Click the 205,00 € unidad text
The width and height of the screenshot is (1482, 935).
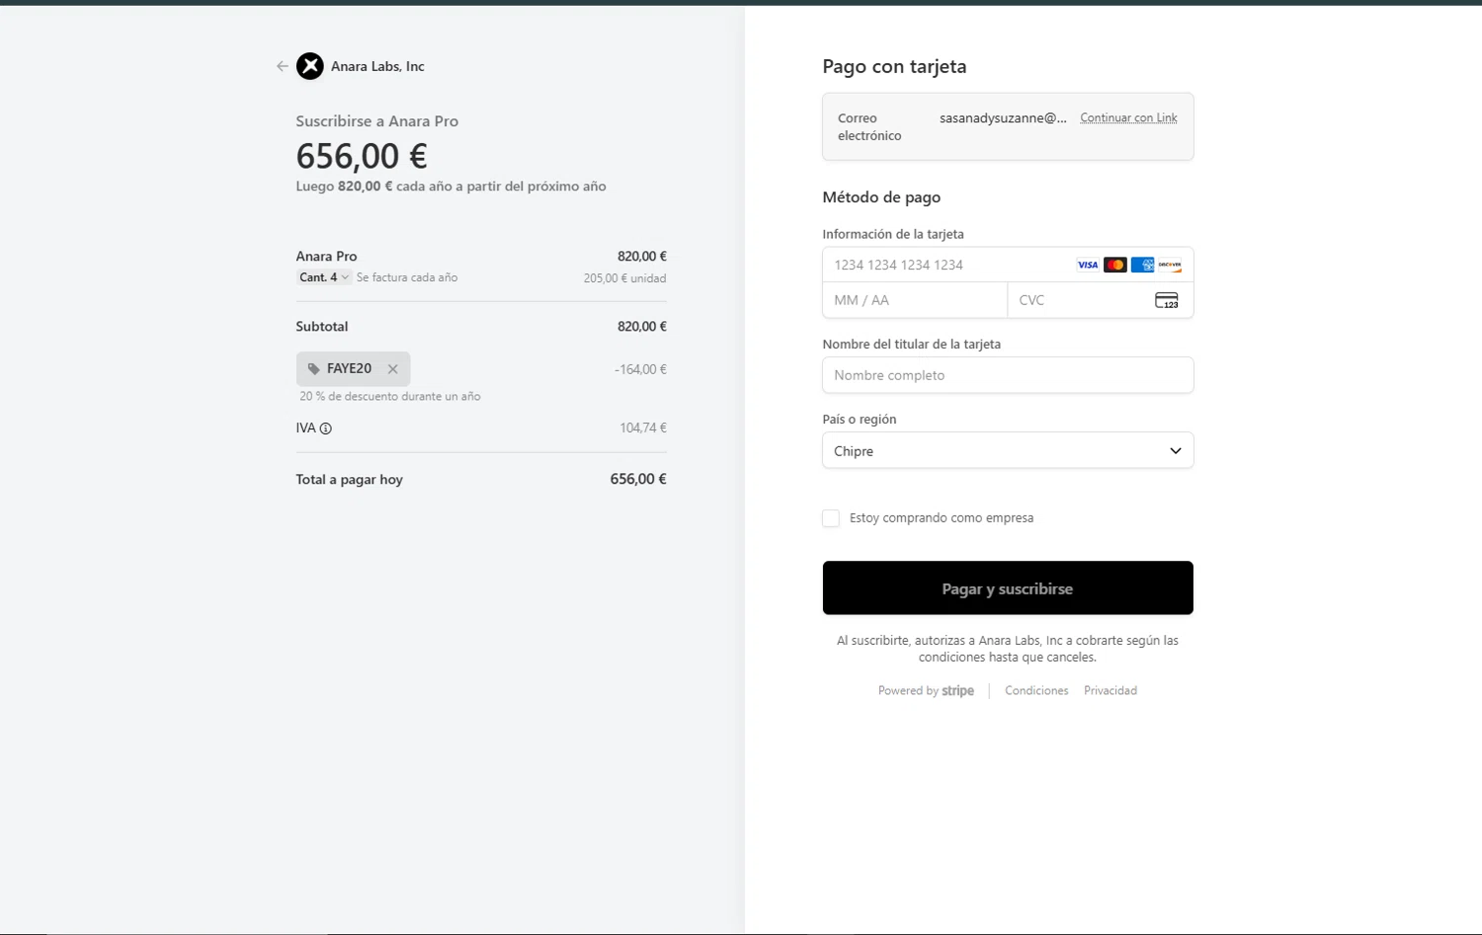click(624, 278)
